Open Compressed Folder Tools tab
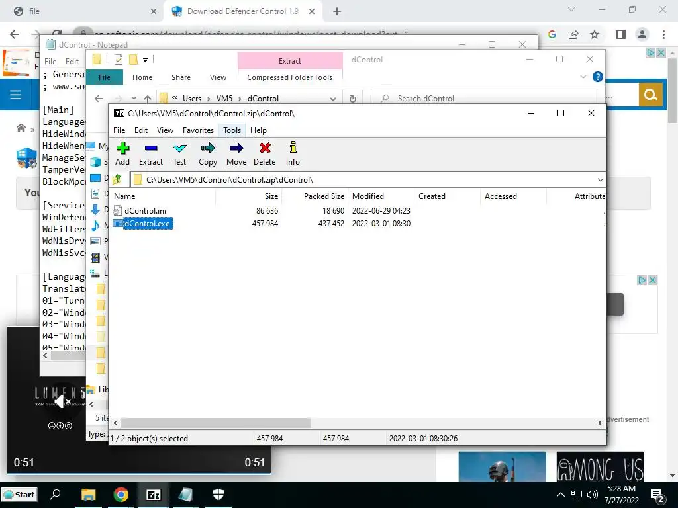This screenshot has height=508, width=678. 290,77
